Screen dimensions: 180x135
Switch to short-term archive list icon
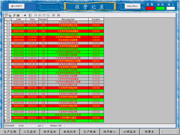point(10,15)
